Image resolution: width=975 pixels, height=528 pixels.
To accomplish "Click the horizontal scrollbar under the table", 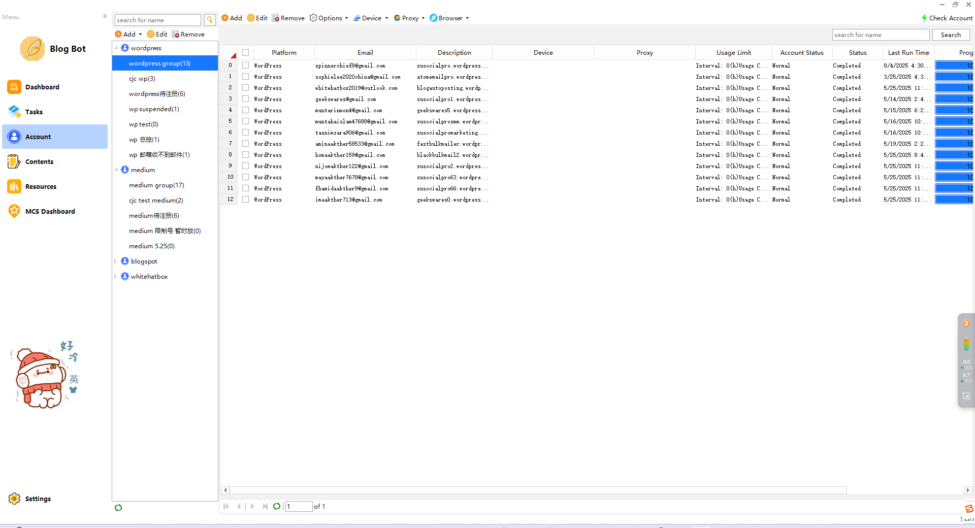I will point(538,490).
